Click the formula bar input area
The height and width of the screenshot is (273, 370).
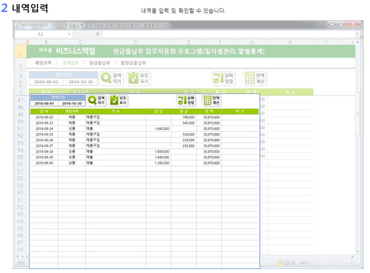(229, 34)
